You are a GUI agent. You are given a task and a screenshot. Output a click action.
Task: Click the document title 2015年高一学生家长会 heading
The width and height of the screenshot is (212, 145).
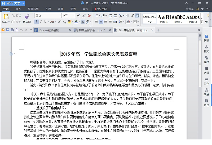(x=99, y=54)
